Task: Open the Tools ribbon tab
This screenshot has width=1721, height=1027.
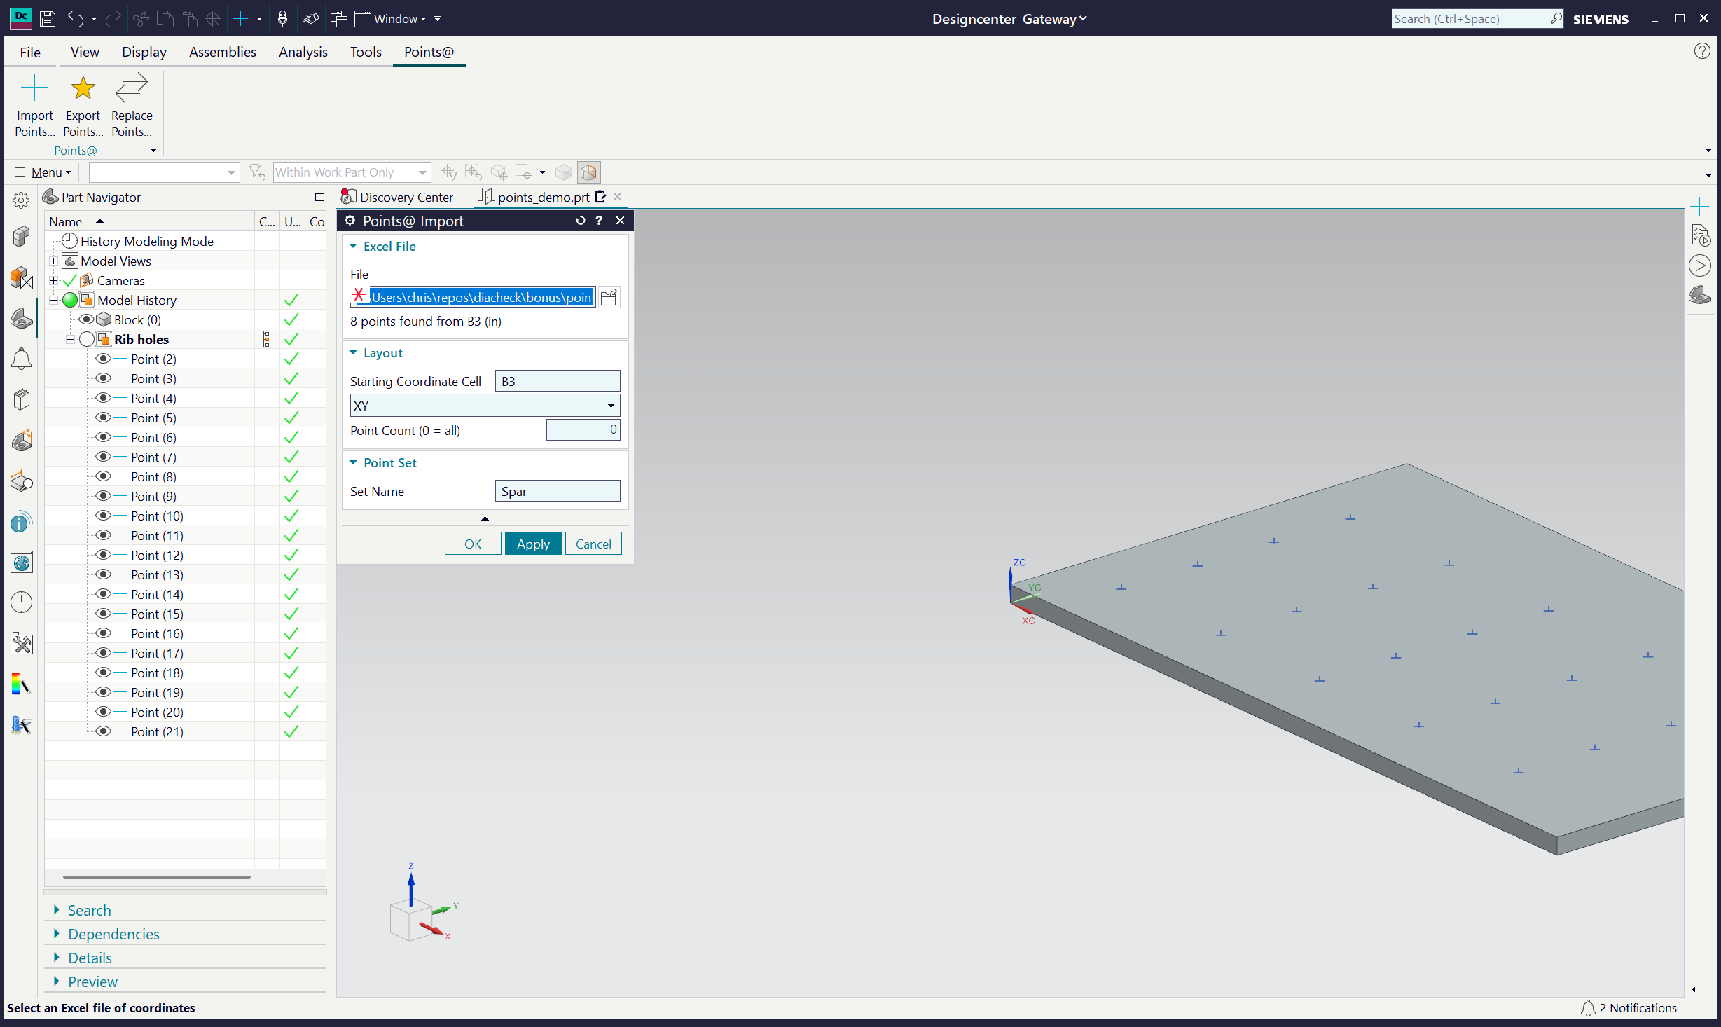Action: pyautogui.click(x=366, y=52)
